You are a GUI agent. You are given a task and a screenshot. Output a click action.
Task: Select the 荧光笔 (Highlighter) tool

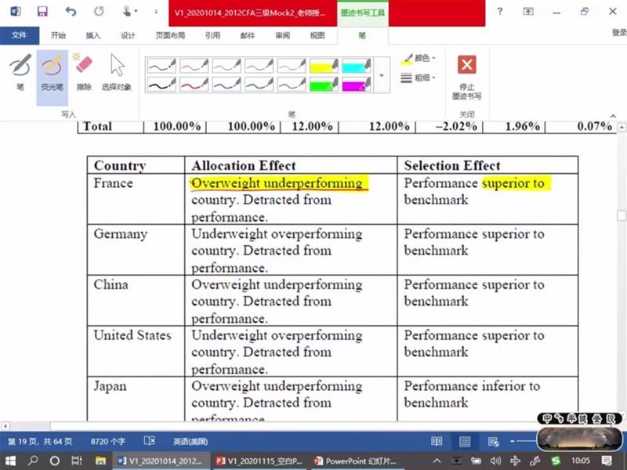point(53,71)
